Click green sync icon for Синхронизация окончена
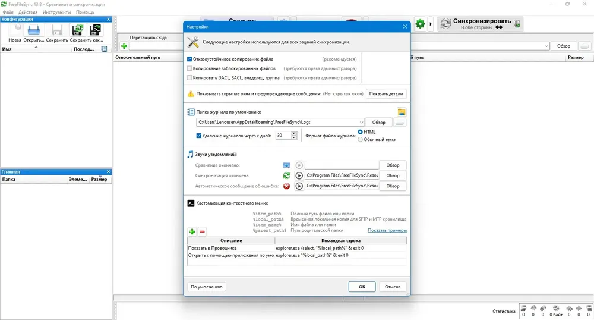 tap(286, 175)
